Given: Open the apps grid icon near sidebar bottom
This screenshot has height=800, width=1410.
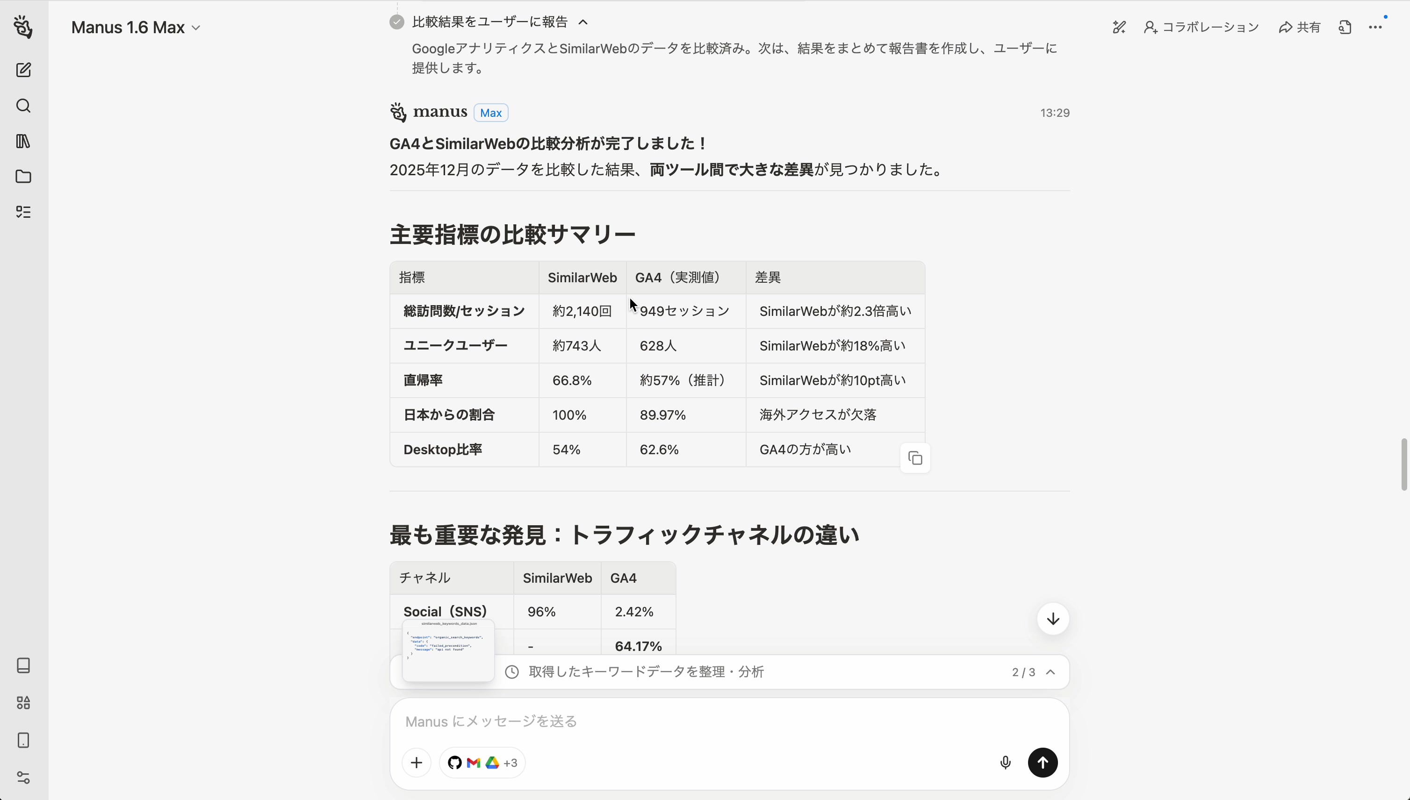Looking at the screenshot, I should click(x=23, y=703).
